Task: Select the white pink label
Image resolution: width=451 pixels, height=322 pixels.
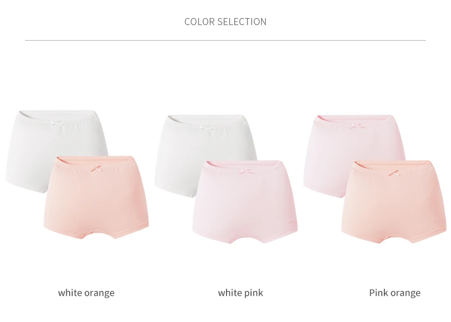Action: [x=241, y=293]
